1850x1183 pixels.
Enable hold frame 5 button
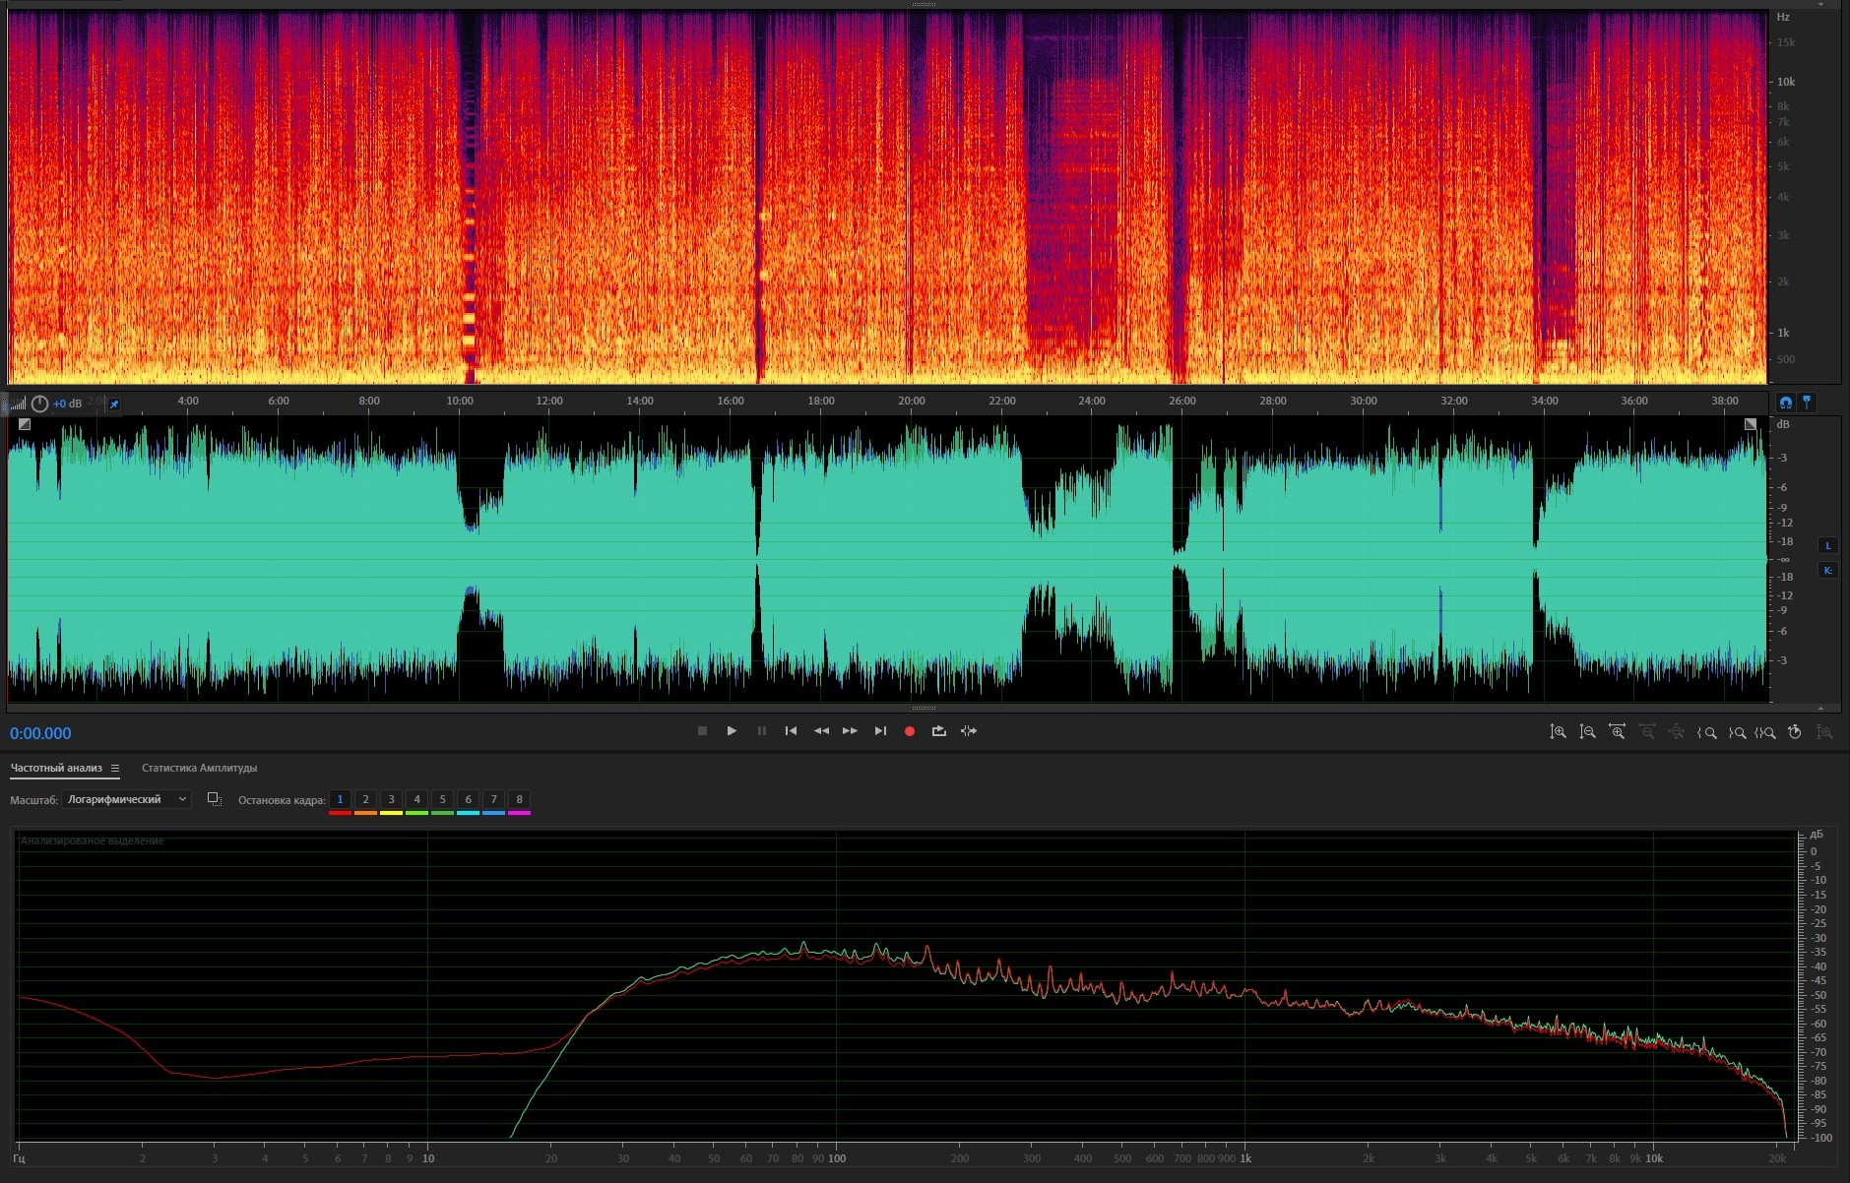[442, 800]
